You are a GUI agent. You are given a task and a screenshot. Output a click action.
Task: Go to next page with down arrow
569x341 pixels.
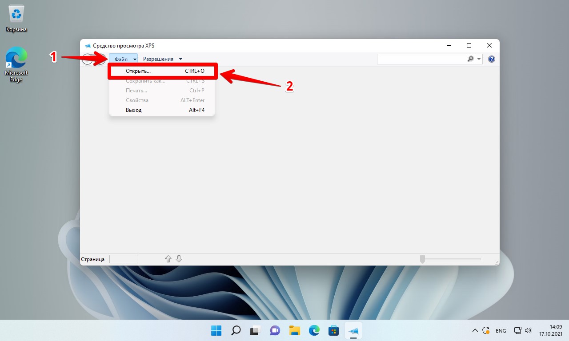179,259
